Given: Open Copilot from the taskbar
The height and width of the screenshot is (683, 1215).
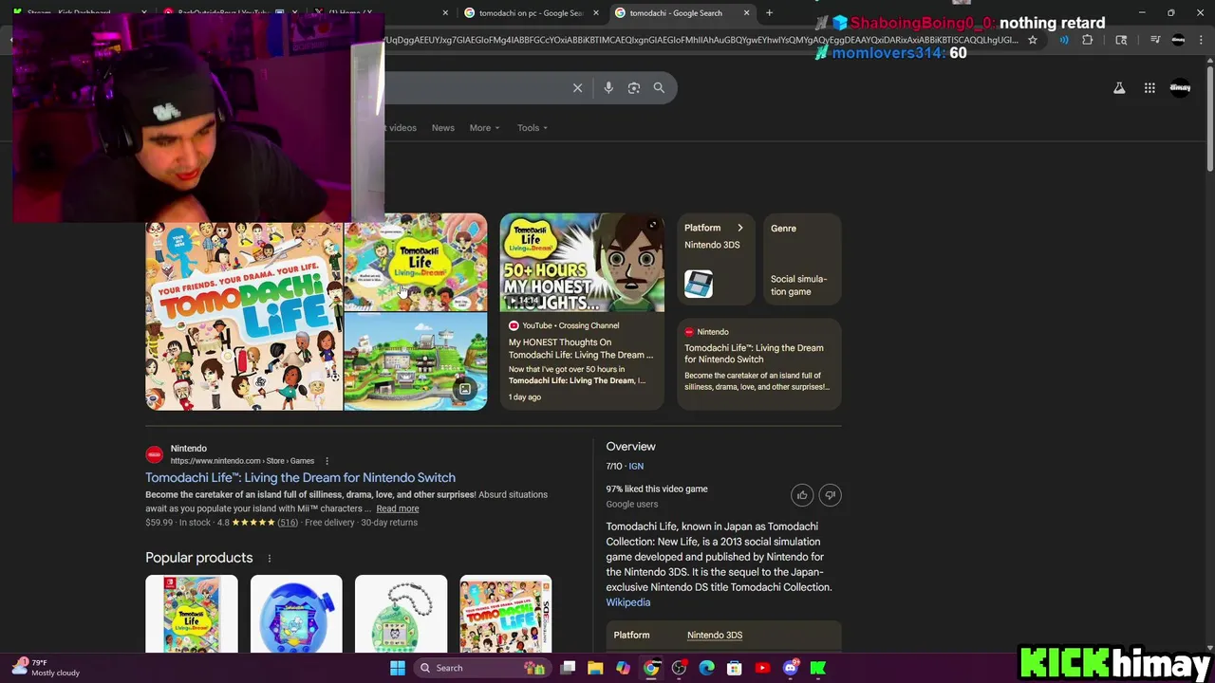Looking at the screenshot, I should [623, 668].
